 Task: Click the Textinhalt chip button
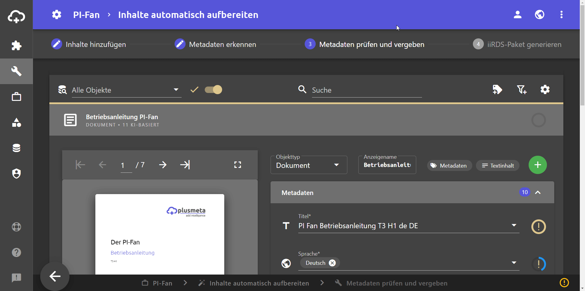click(498, 165)
